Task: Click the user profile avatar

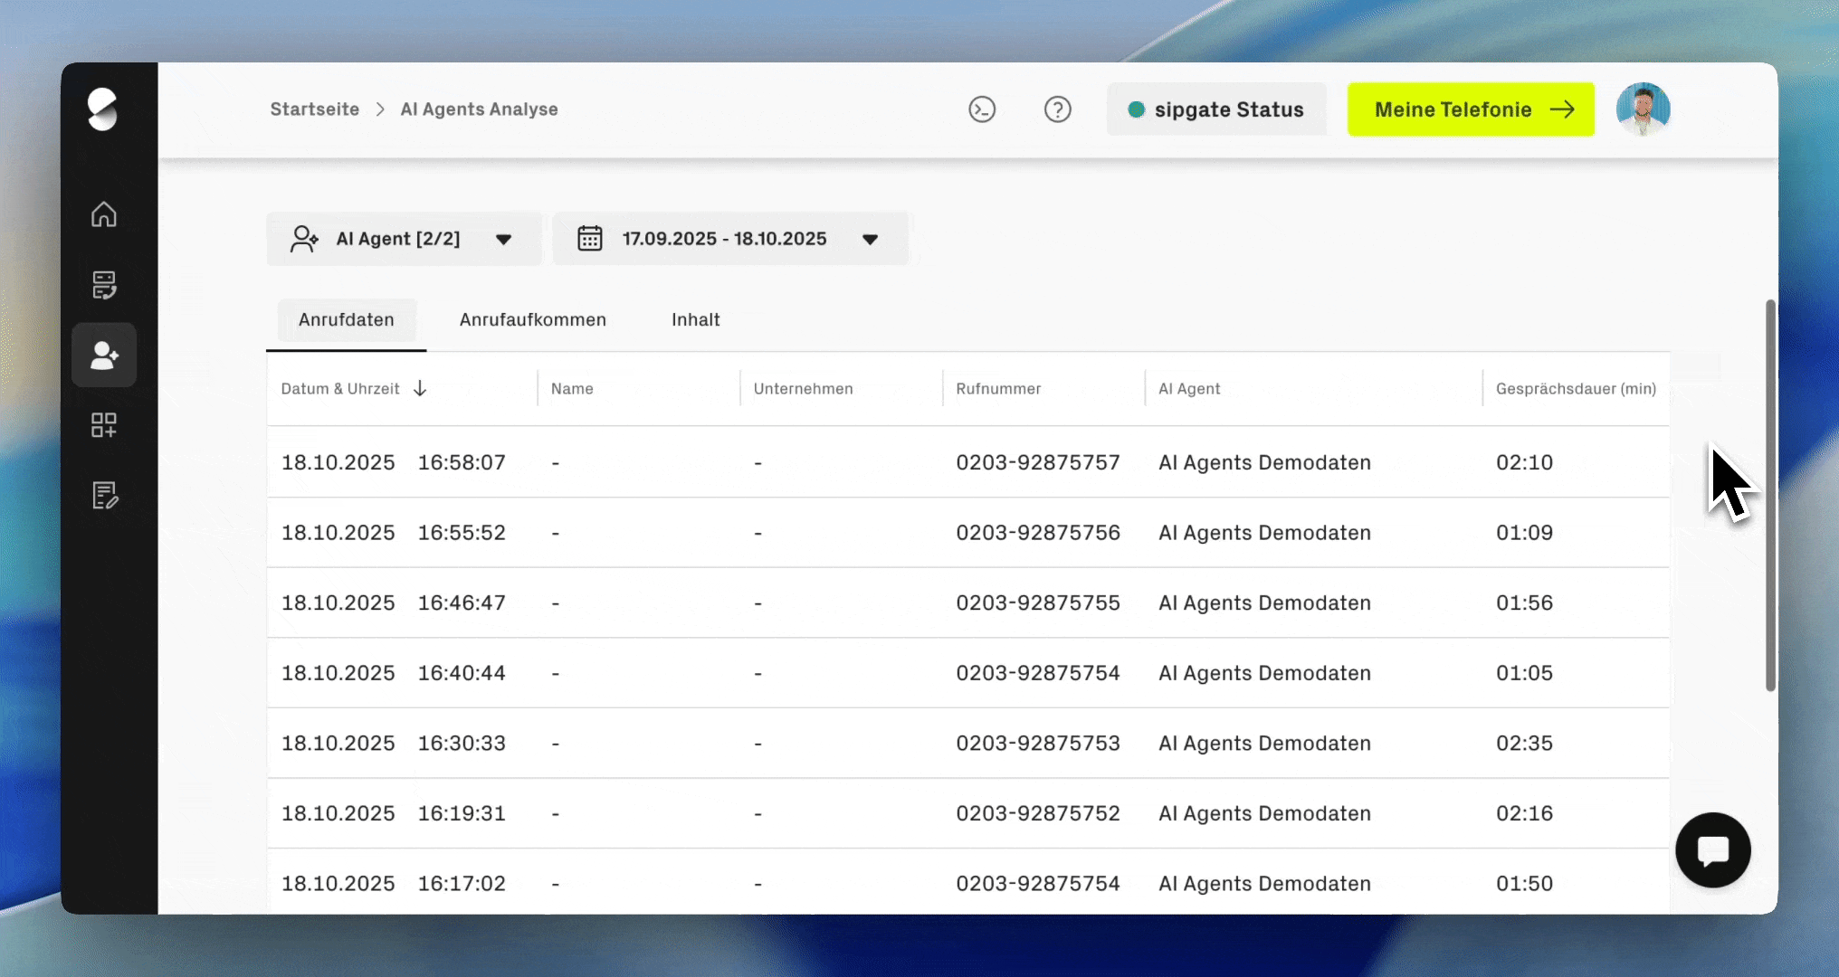Action: click(x=1643, y=109)
